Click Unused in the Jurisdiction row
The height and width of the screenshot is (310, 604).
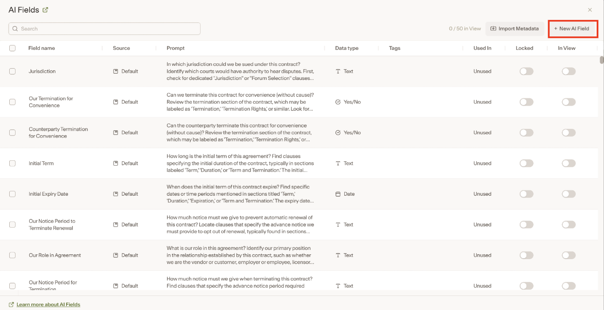483,71
